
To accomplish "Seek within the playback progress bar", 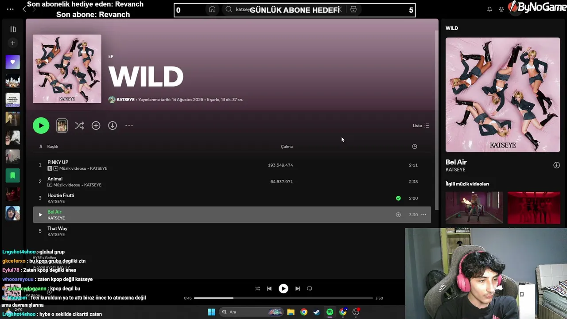I will pos(283,298).
